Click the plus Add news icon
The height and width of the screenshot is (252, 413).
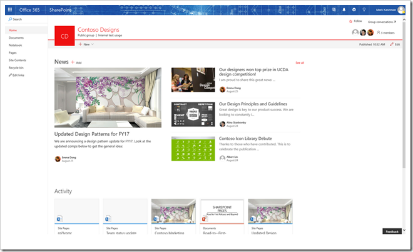click(x=73, y=62)
